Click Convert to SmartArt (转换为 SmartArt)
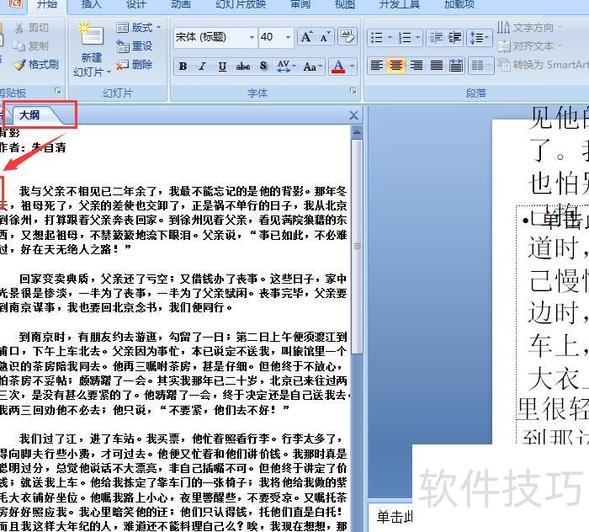The height and width of the screenshot is (532, 589). point(544,64)
